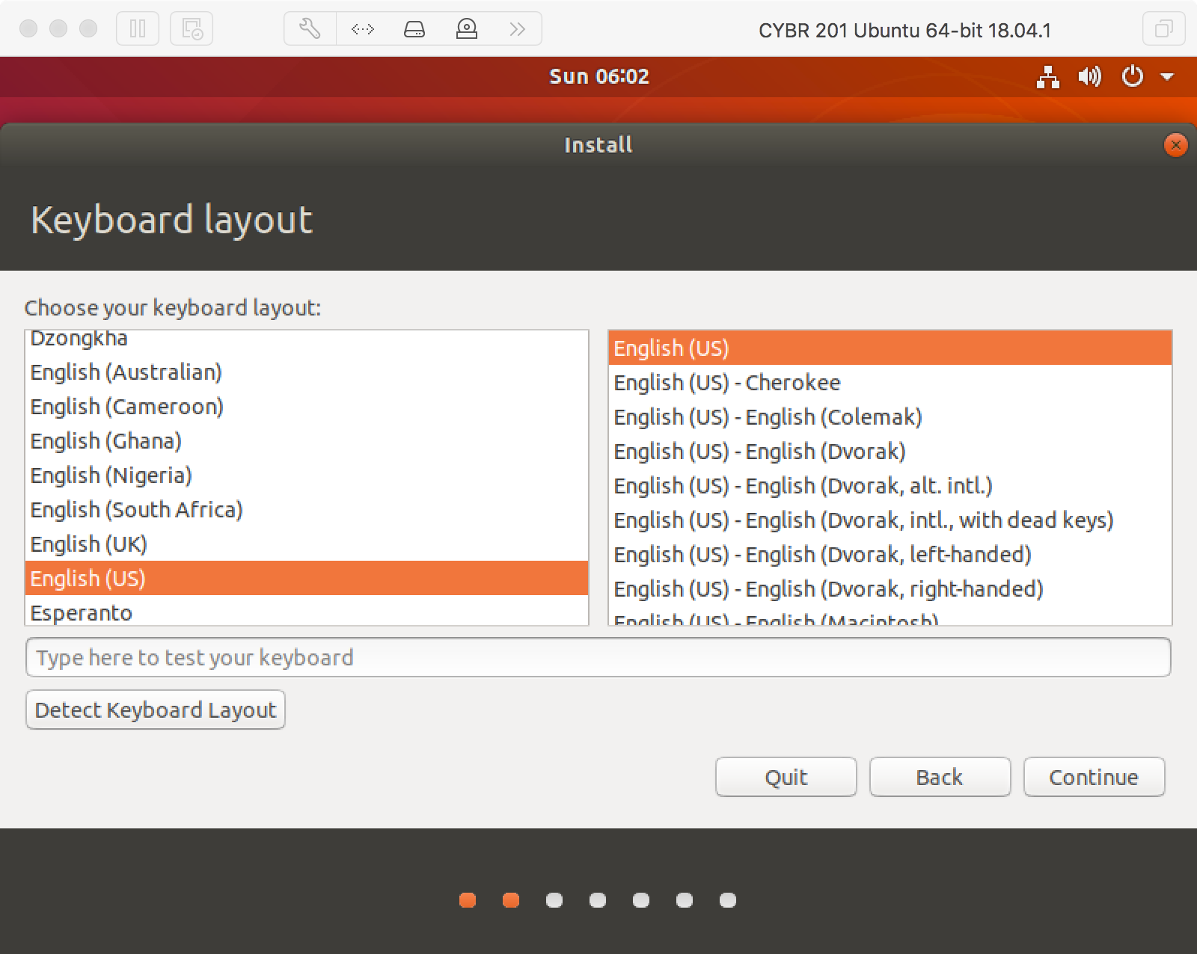The height and width of the screenshot is (954, 1197).
Task: Click the Ubuntu volume speaker icon
Action: tap(1089, 76)
